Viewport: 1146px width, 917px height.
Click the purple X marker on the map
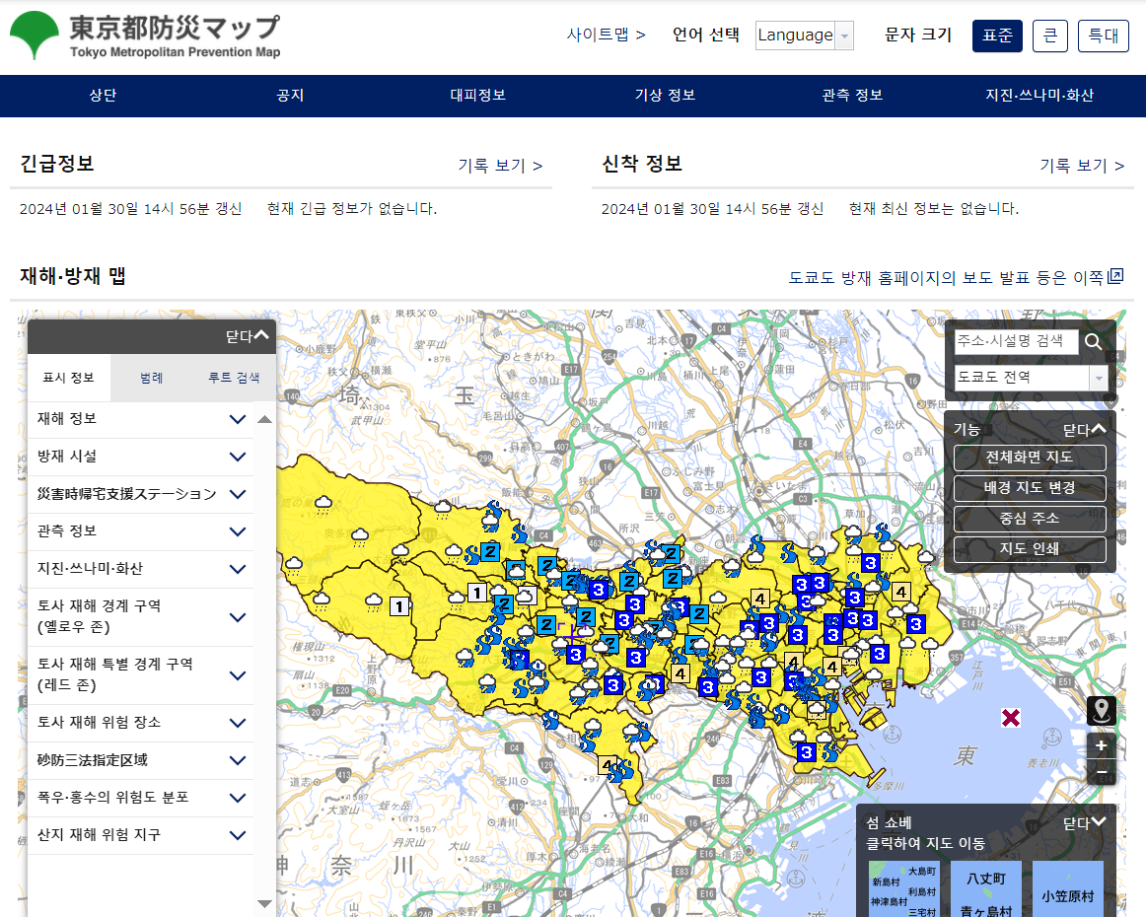(1011, 718)
